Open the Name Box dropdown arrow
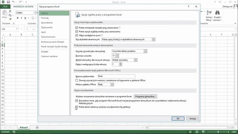Viewport: 238px width, 134px height. pos(17,29)
